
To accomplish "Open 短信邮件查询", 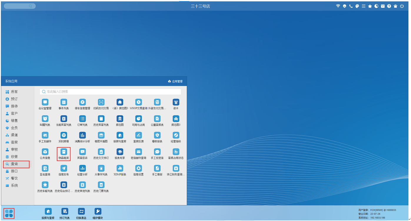I will [139, 152].
